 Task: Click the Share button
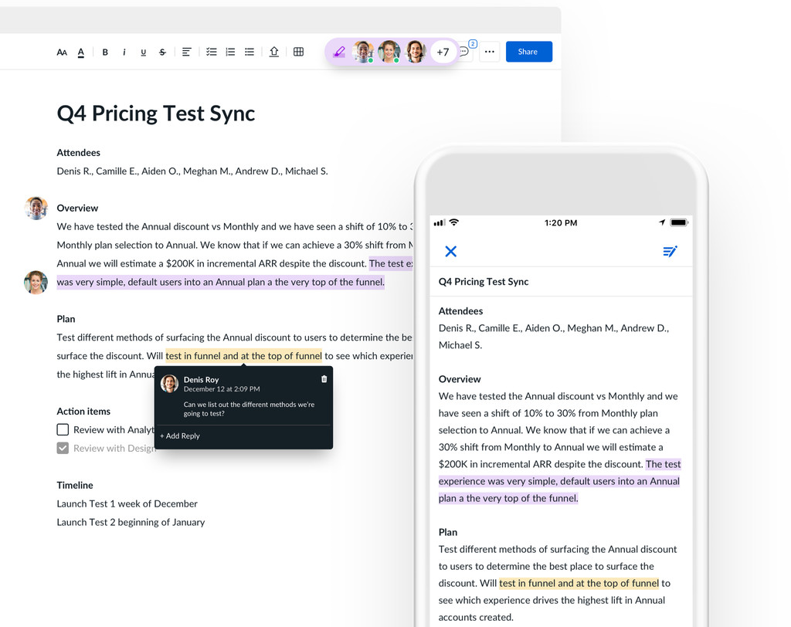point(528,52)
